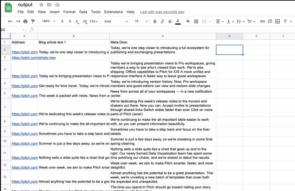
Task: Open more number formats 123 dropdown
Action: (93, 22)
